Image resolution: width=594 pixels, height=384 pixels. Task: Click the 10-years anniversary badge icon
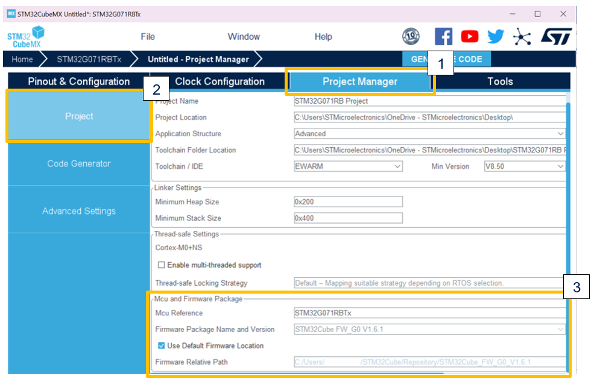coord(411,36)
